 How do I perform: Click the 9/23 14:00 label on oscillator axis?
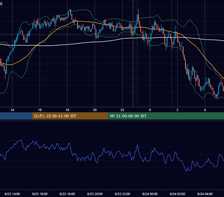click(x=12, y=194)
